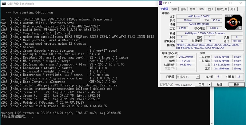This screenshot has height=125, width=246.
Task: Click the 'frame I: 21' stats line
Action: click(x=50, y=92)
